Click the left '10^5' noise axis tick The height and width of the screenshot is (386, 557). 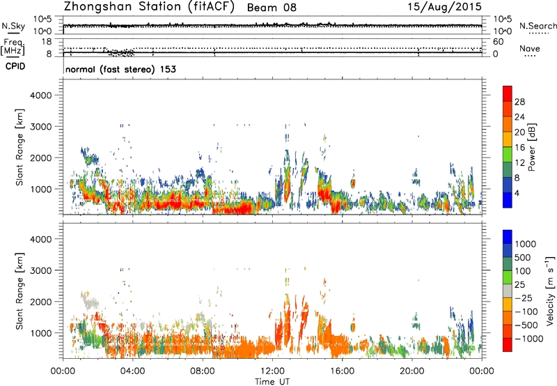coord(42,20)
